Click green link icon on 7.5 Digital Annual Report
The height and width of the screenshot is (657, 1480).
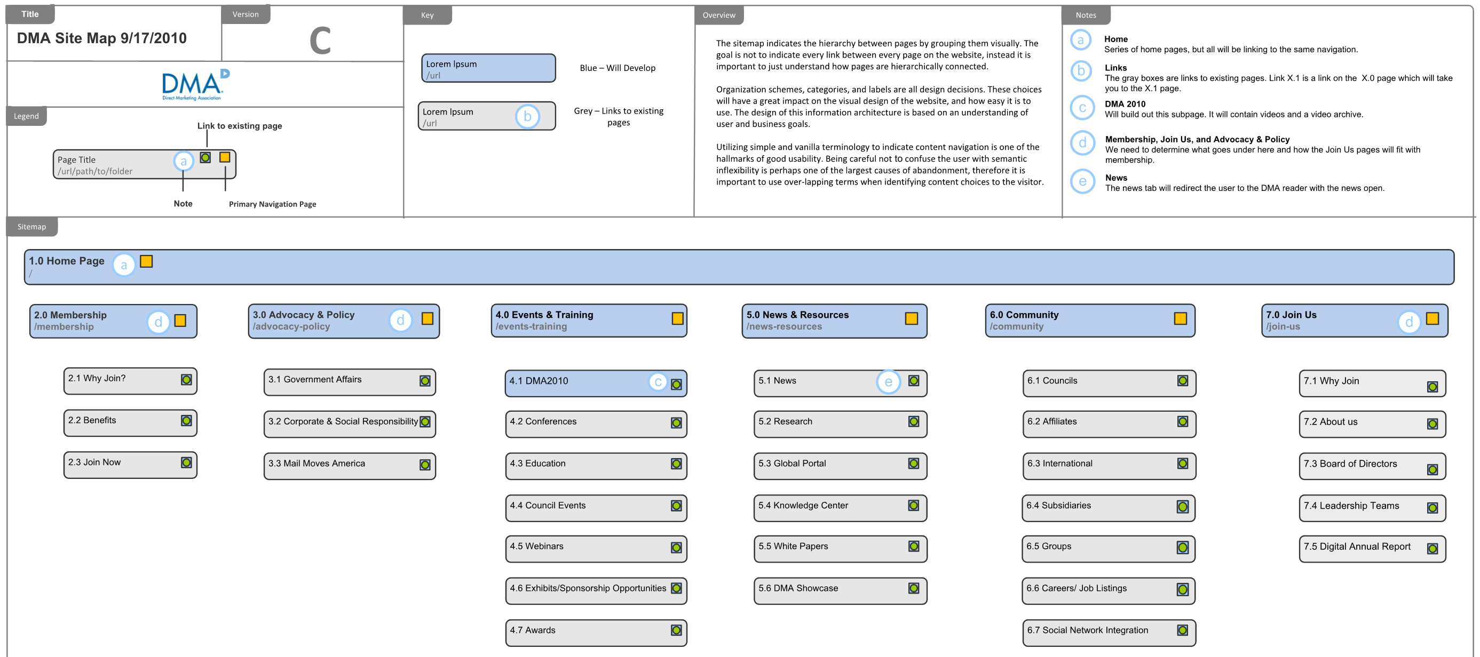click(1432, 549)
